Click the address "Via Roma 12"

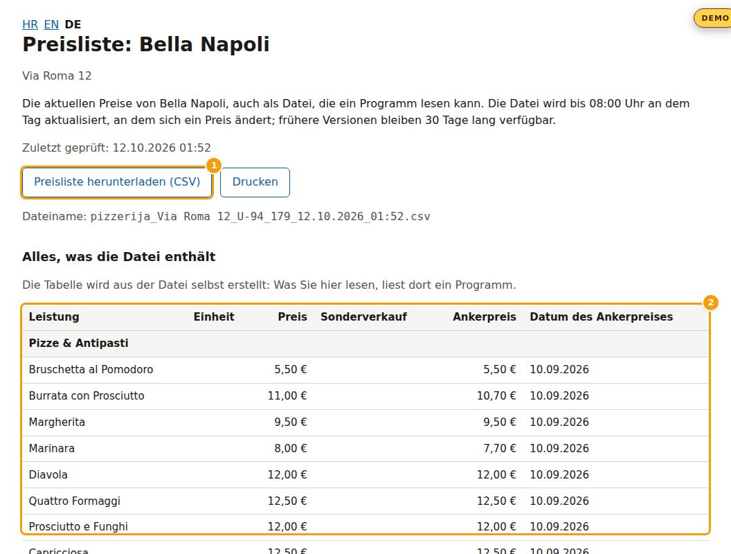[57, 75]
